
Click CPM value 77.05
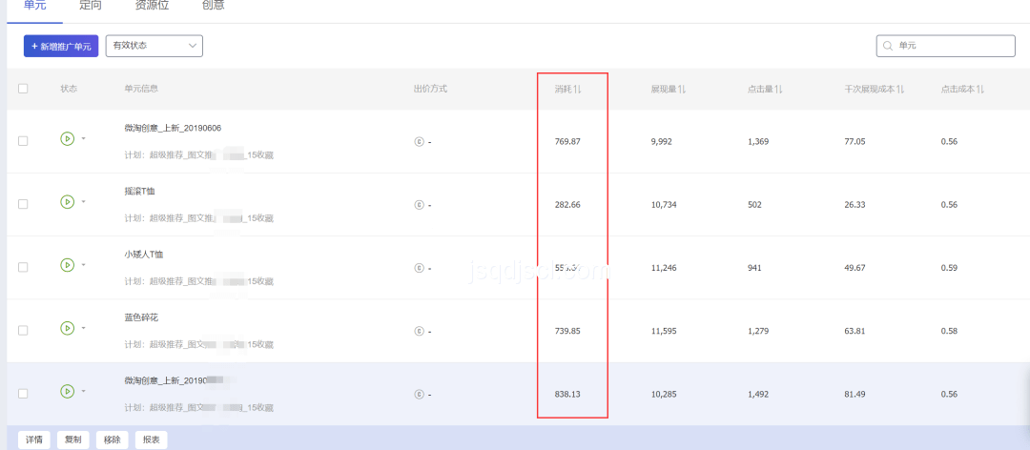(855, 141)
